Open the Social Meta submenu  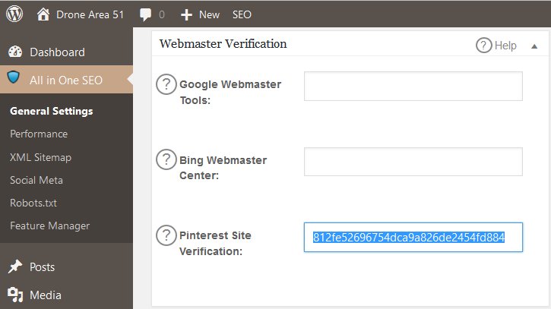coord(36,180)
